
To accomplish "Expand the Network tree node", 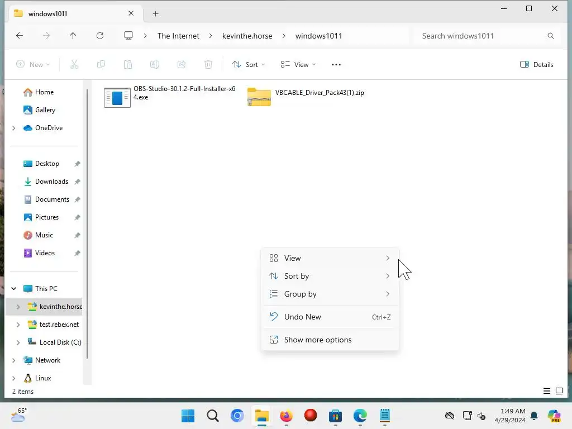I will click(x=14, y=360).
